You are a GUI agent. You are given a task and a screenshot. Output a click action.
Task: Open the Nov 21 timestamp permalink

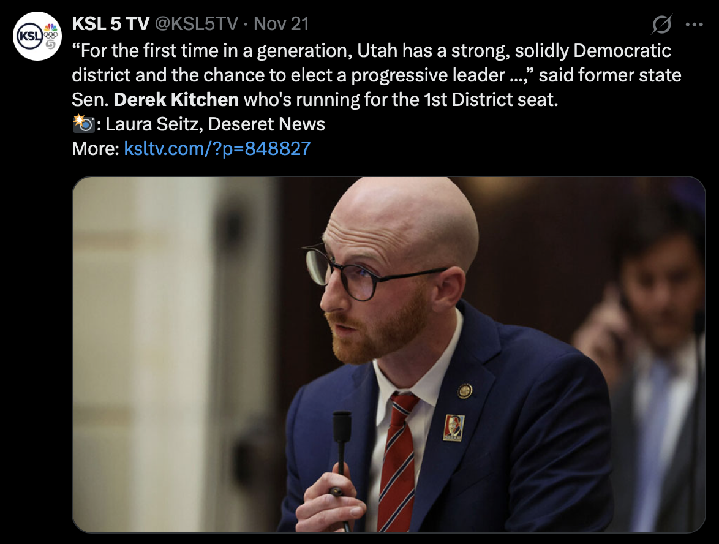(x=282, y=24)
